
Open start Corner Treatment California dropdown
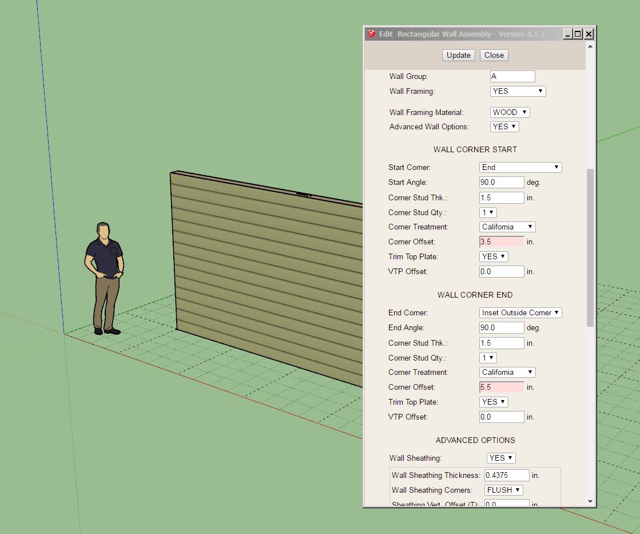point(507,227)
